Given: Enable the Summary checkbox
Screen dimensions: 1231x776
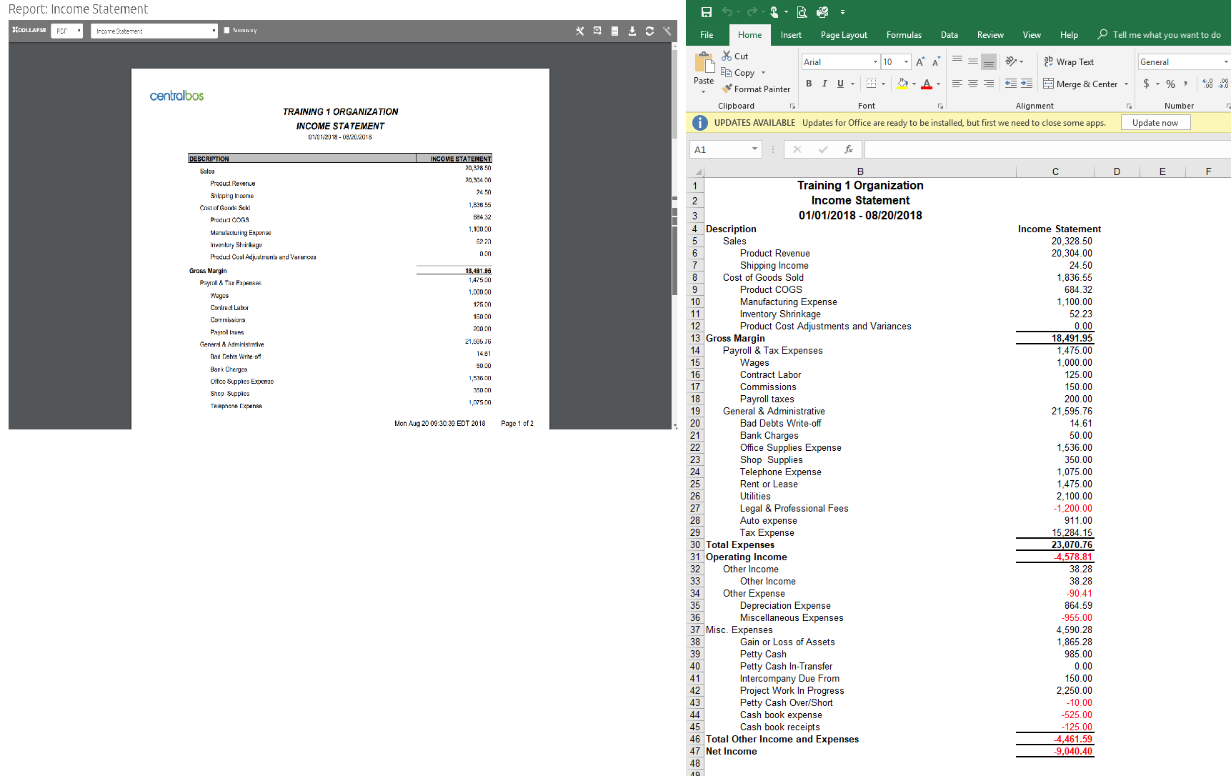Looking at the screenshot, I should click(227, 31).
